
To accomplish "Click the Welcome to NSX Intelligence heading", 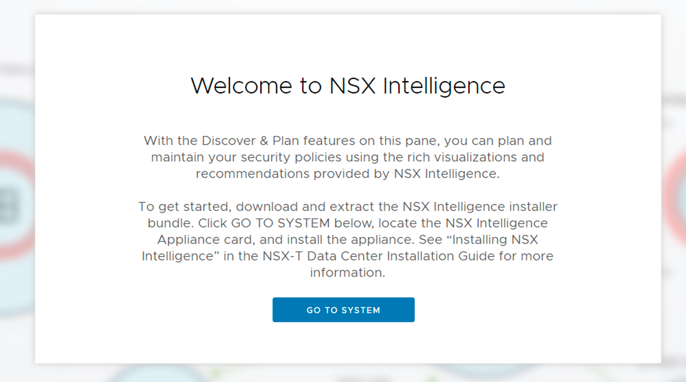I will click(x=348, y=86).
